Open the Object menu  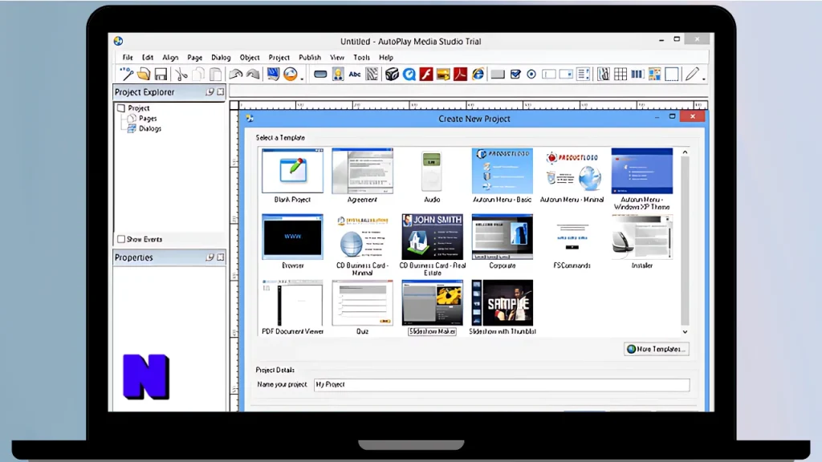click(x=250, y=57)
